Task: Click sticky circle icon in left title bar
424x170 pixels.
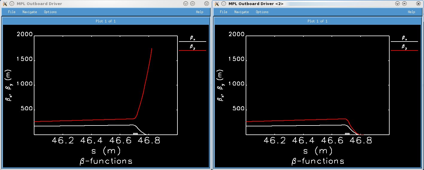Action: (12, 4)
